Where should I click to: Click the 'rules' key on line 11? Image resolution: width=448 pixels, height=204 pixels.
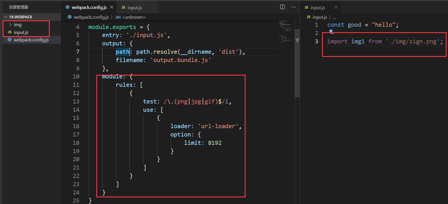pos(124,85)
